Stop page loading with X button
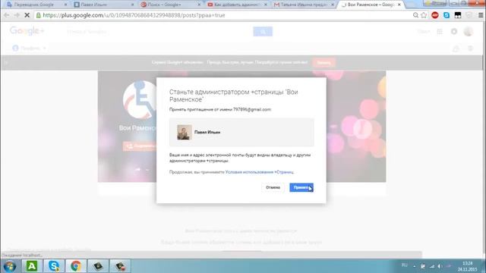486x273 pixels. [x=27, y=15]
